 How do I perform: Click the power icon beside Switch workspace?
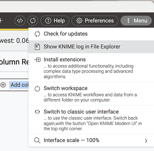[x=37, y=88]
